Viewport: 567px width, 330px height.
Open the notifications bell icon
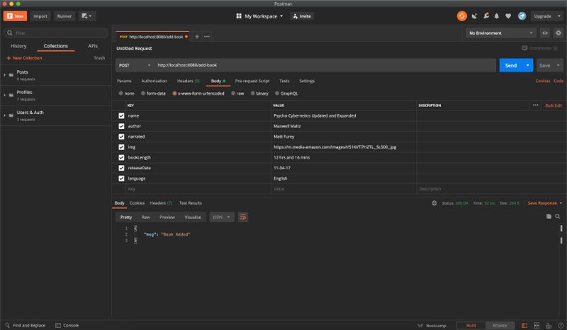[x=497, y=16]
